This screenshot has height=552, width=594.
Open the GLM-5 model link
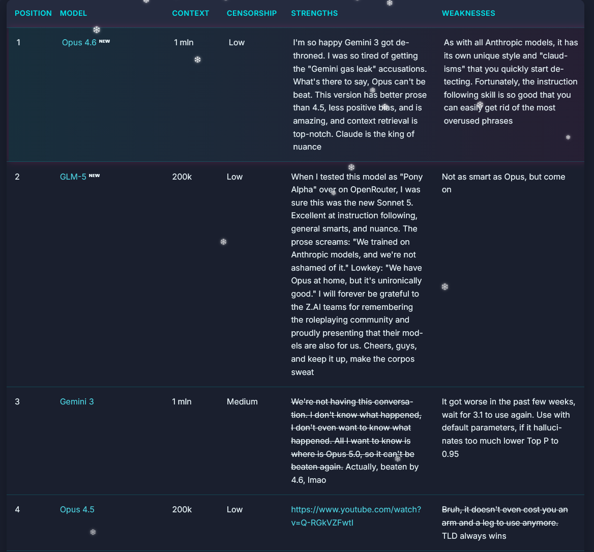point(73,177)
